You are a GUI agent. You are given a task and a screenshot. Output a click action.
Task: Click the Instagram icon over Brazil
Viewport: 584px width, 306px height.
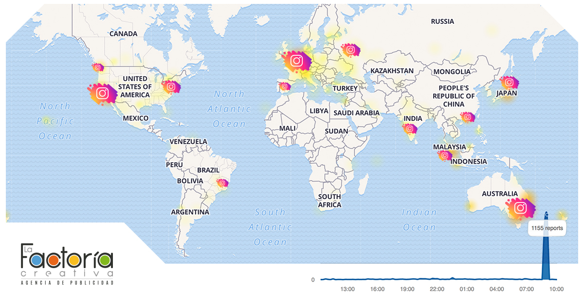click(222, 184)
